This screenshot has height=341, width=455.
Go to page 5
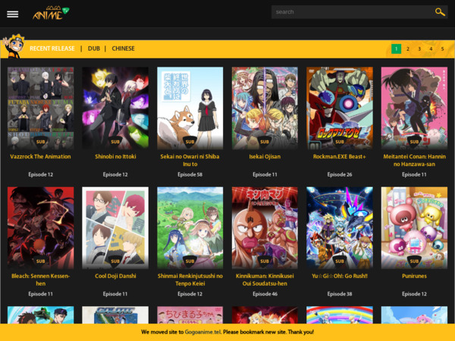[x=442, y=48]
